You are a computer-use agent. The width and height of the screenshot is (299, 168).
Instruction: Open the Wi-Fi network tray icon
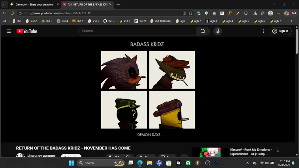click(x=262, y=163)
